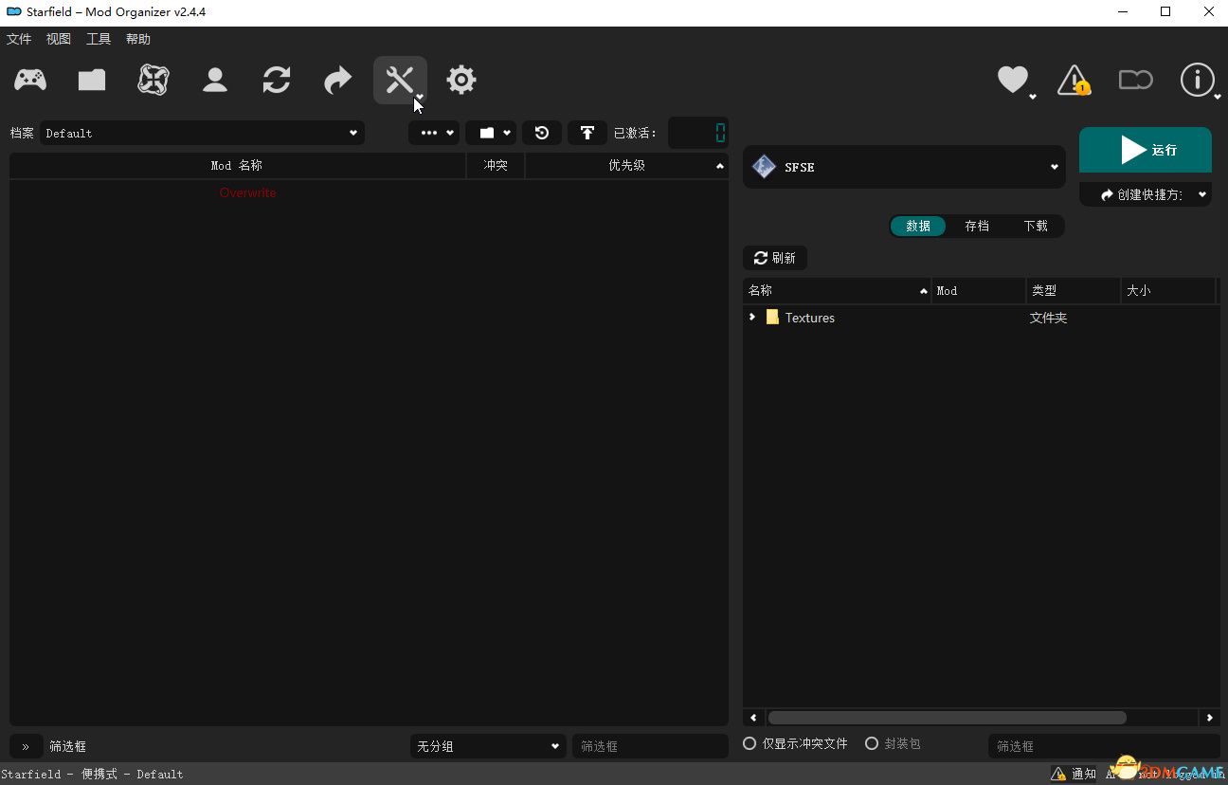
Task: Expand the Textures folder tree item
Action: pos(752,318)
